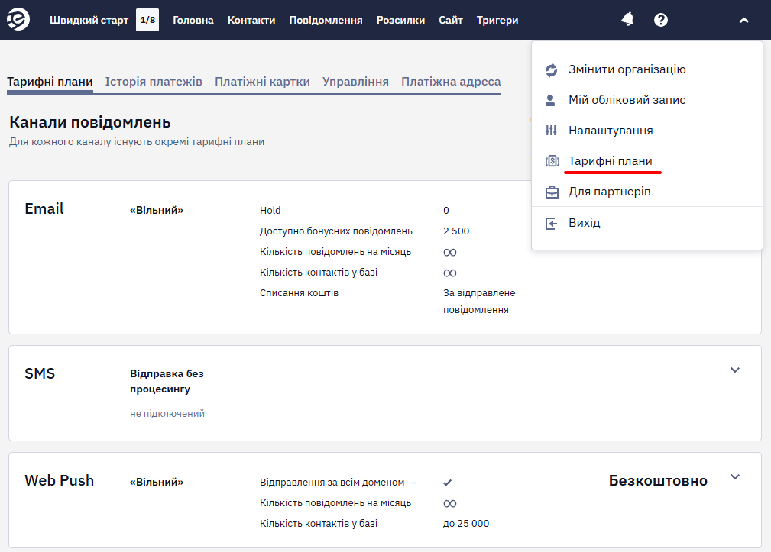The height and width of the screenshot is (552, 771).
Task: Click the 1/8 quick start badge
Action: [x=147, y=20]
